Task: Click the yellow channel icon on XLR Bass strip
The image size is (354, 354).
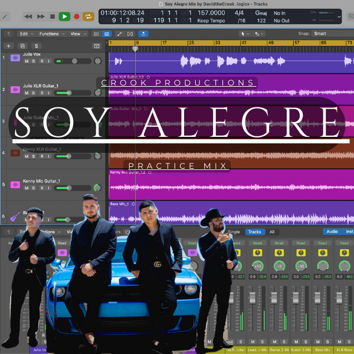Action: (345, 253)
